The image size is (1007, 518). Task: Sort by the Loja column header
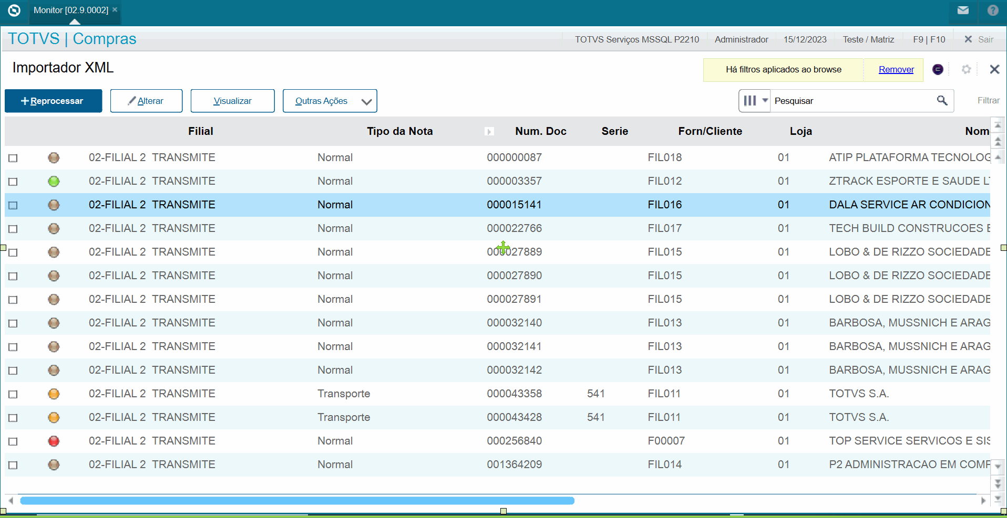click(x=801, y=131)
